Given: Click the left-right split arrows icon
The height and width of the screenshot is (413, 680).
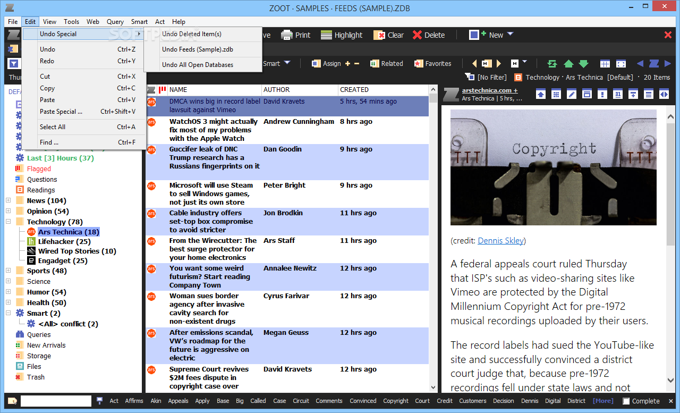Looking at the screenshot, I should 664,94.
